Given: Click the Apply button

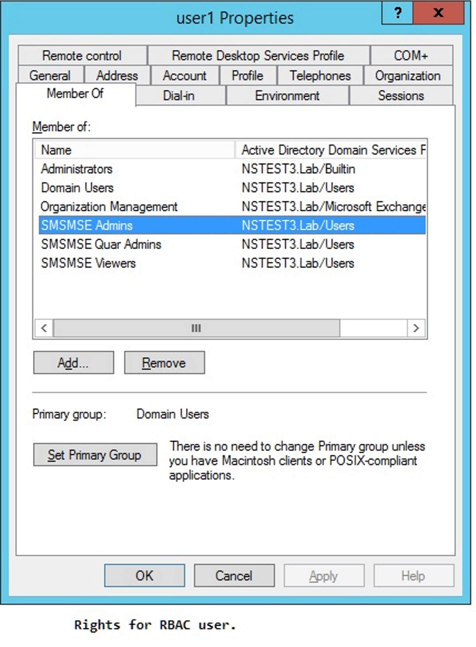Looking at the screenshot, I should pos(324,576).
